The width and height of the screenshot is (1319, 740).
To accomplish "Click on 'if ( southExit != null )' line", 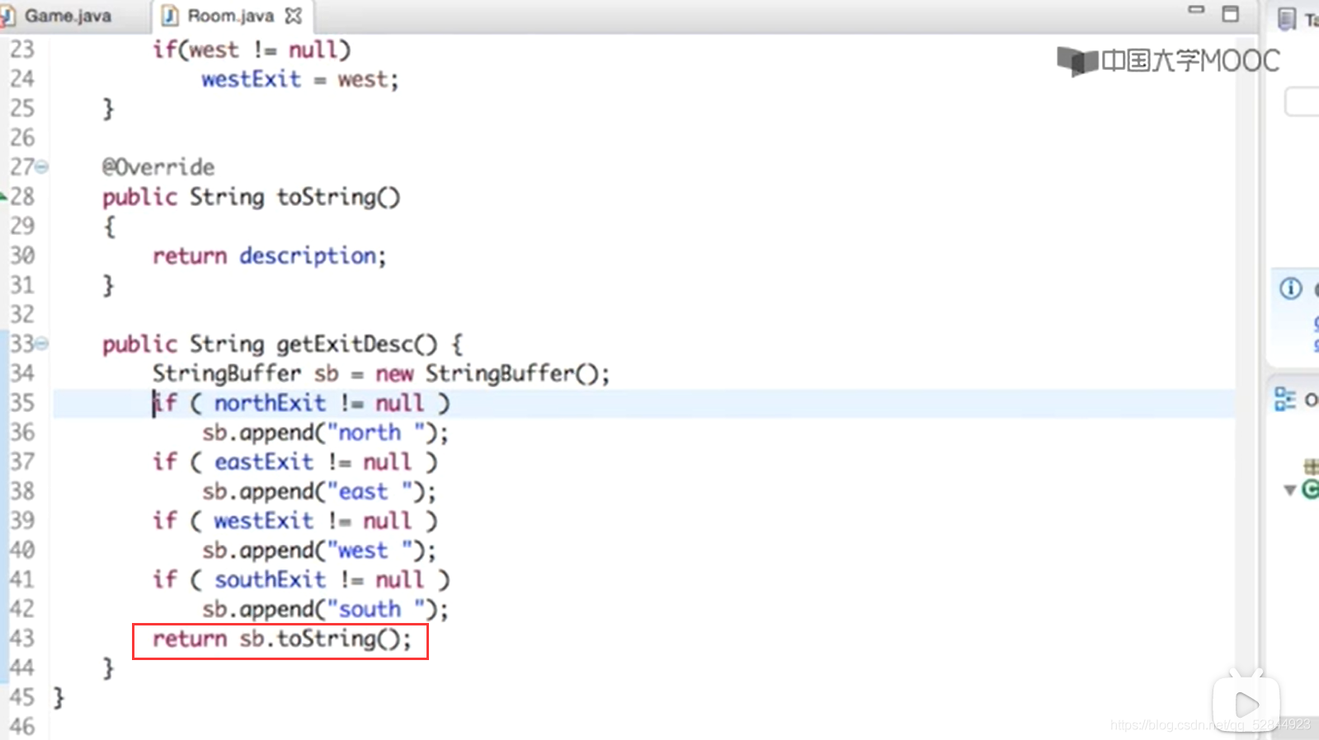I will [301, 580].
